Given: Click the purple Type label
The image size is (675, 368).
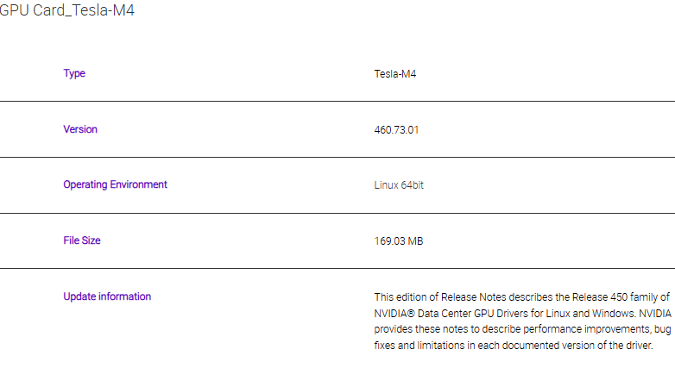Looking at the screenshot, I should 74,73.
